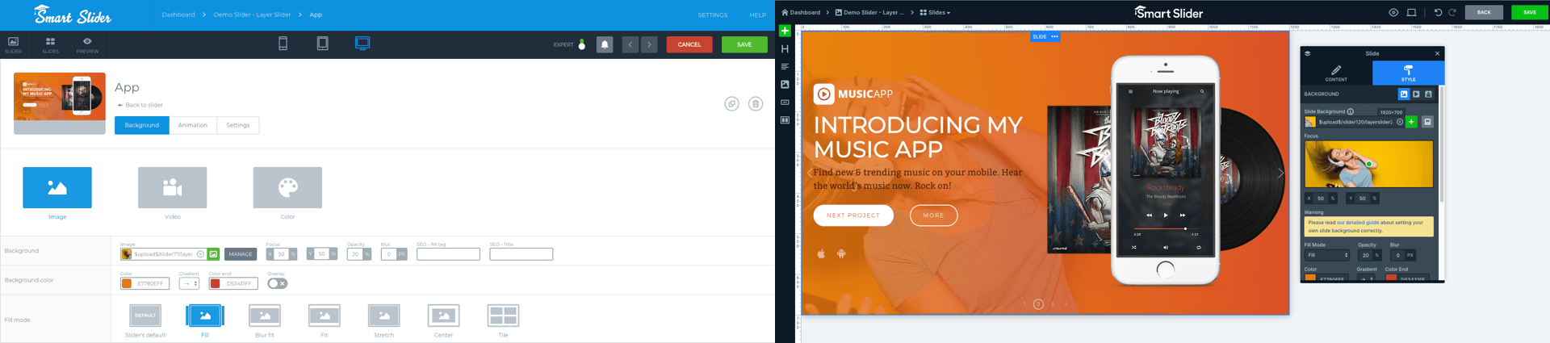Viewport: 1550px width, 343px height.
Task: Click the Back button in new editor
Action: 1484,12
